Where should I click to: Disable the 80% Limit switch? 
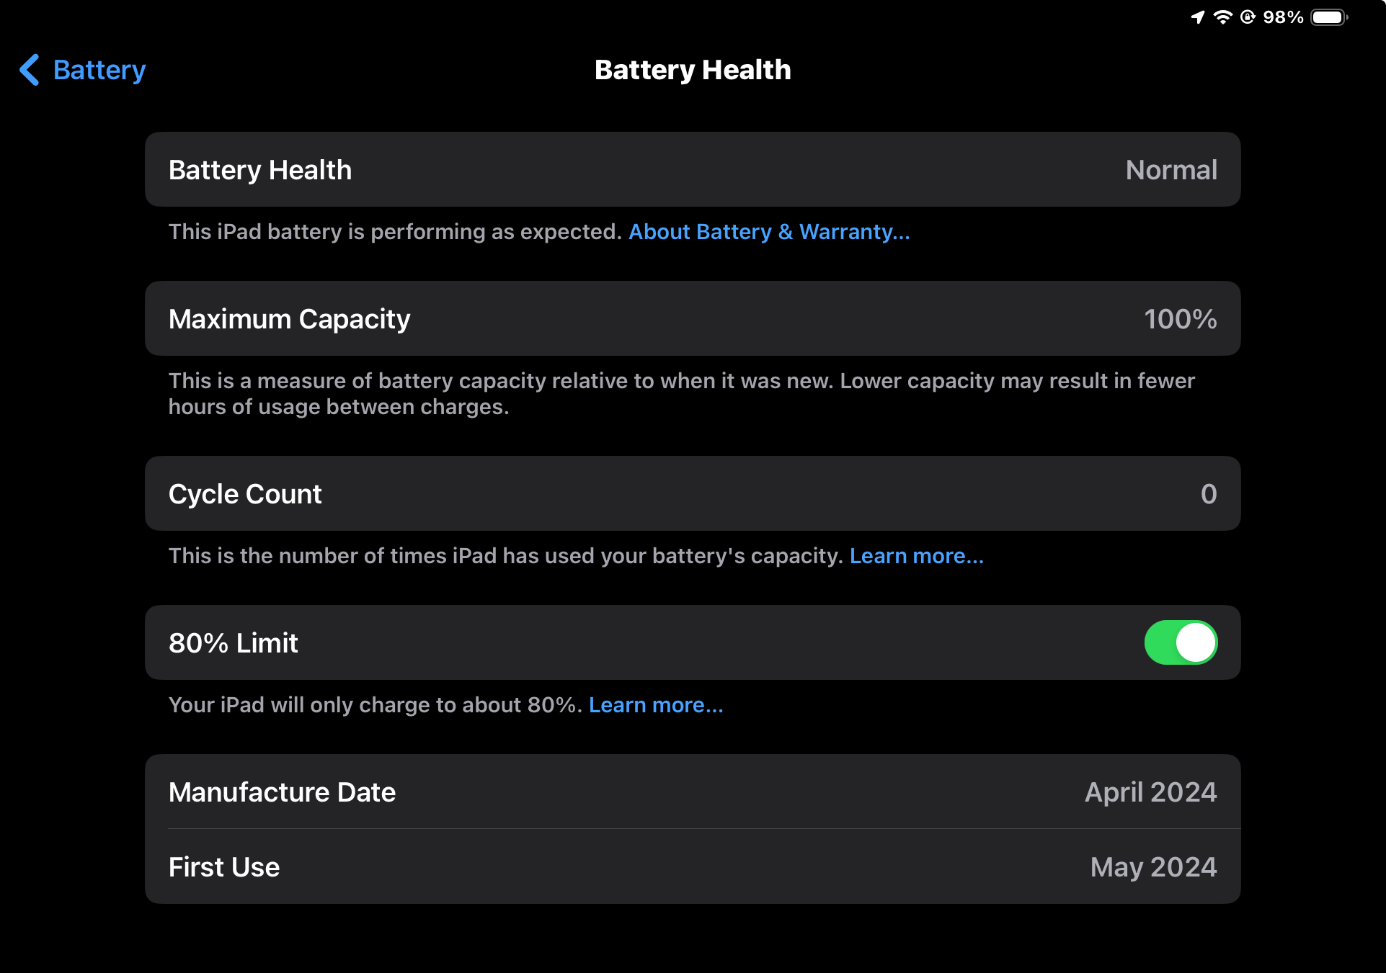tap(1181, 642)
